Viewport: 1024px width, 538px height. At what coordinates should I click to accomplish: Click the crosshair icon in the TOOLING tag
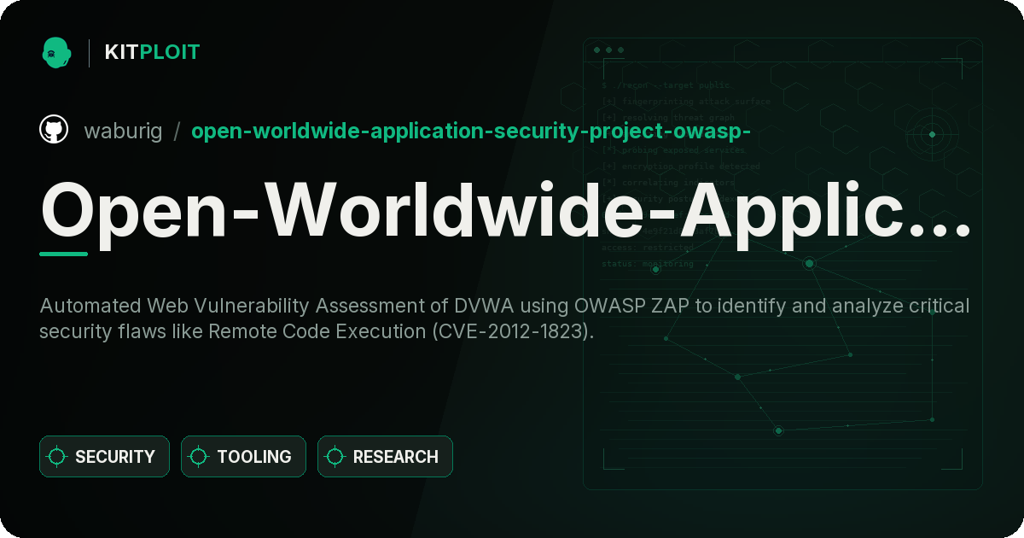(x=199, y=457)
